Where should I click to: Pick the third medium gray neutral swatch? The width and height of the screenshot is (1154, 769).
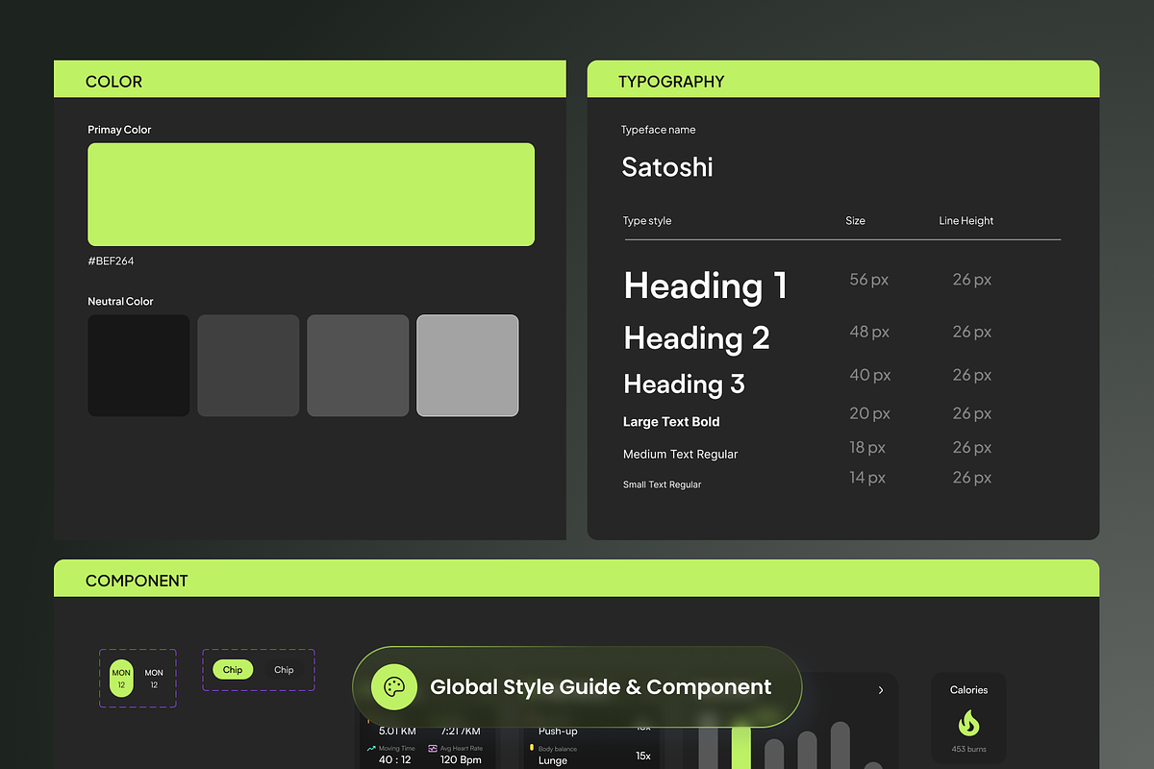[x=358, y=365]
